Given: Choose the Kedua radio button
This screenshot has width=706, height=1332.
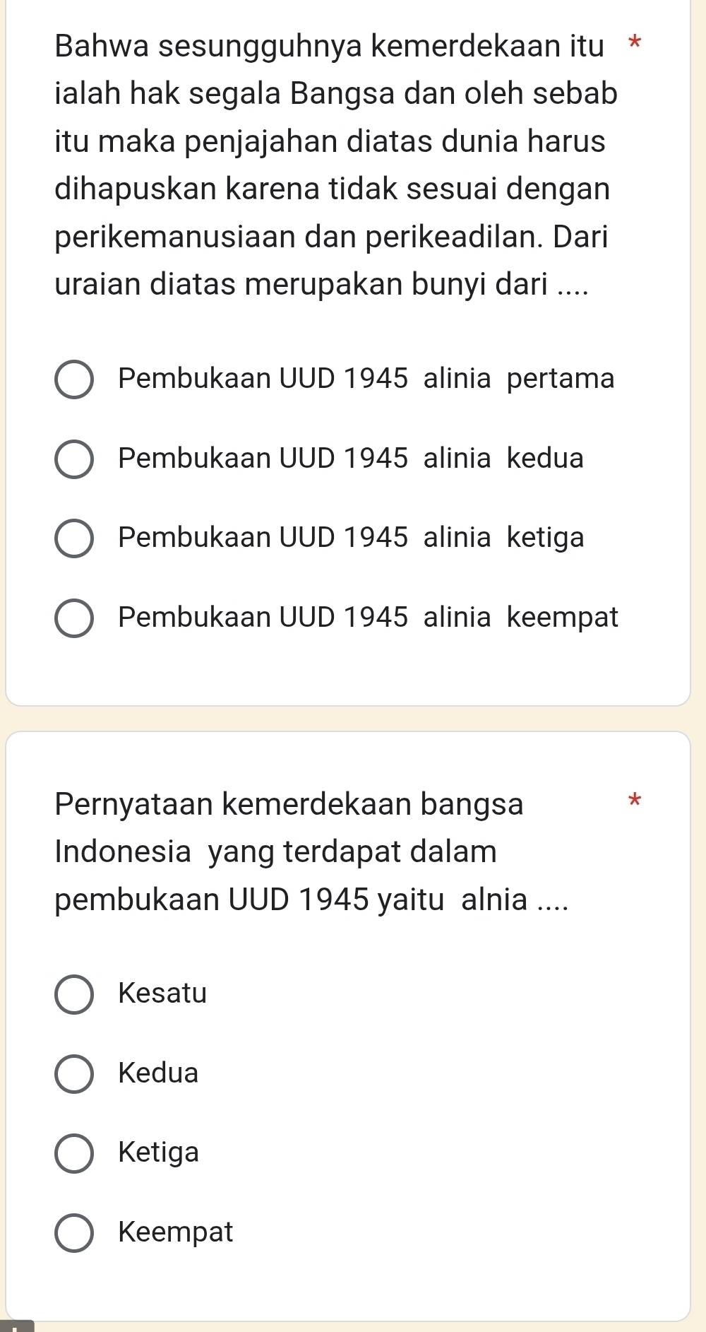Looking at the screenshot, I should coord(73,1075).
